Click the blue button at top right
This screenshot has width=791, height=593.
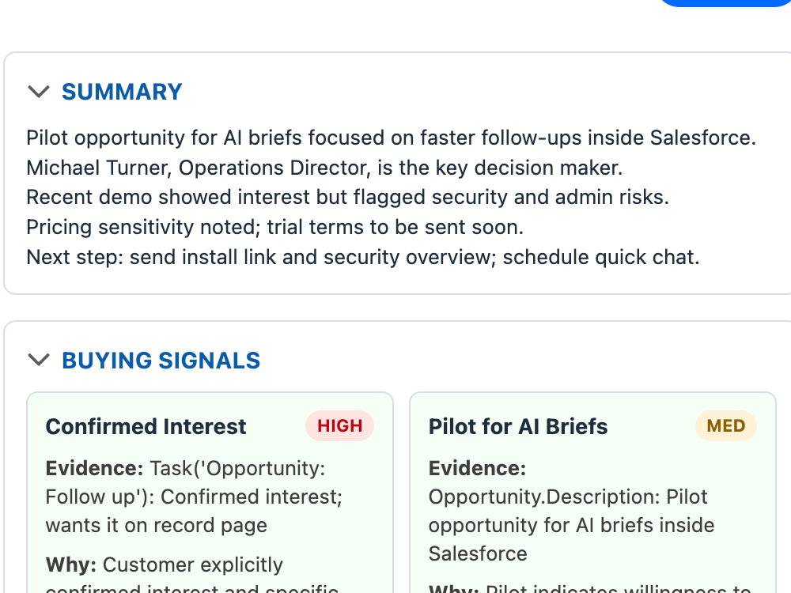click(725, 2)
